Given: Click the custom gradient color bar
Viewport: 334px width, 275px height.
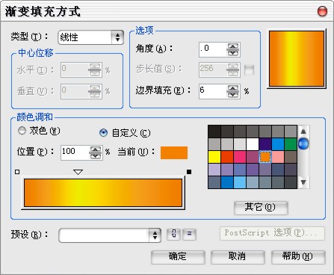Looking at the screenshot, I should [103, 193].
